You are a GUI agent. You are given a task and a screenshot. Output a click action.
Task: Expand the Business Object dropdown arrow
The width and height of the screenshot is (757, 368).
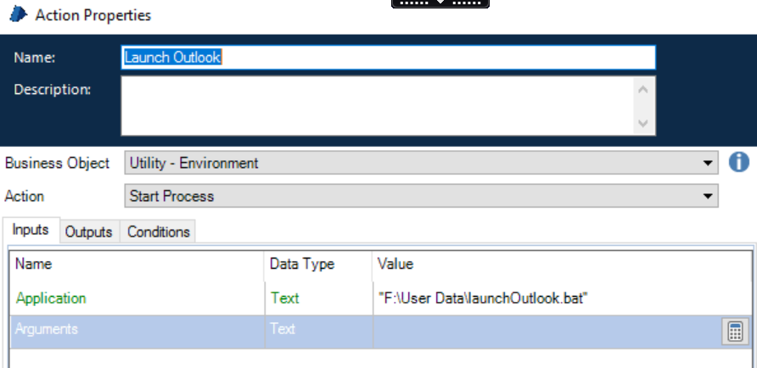pos(708,163)
